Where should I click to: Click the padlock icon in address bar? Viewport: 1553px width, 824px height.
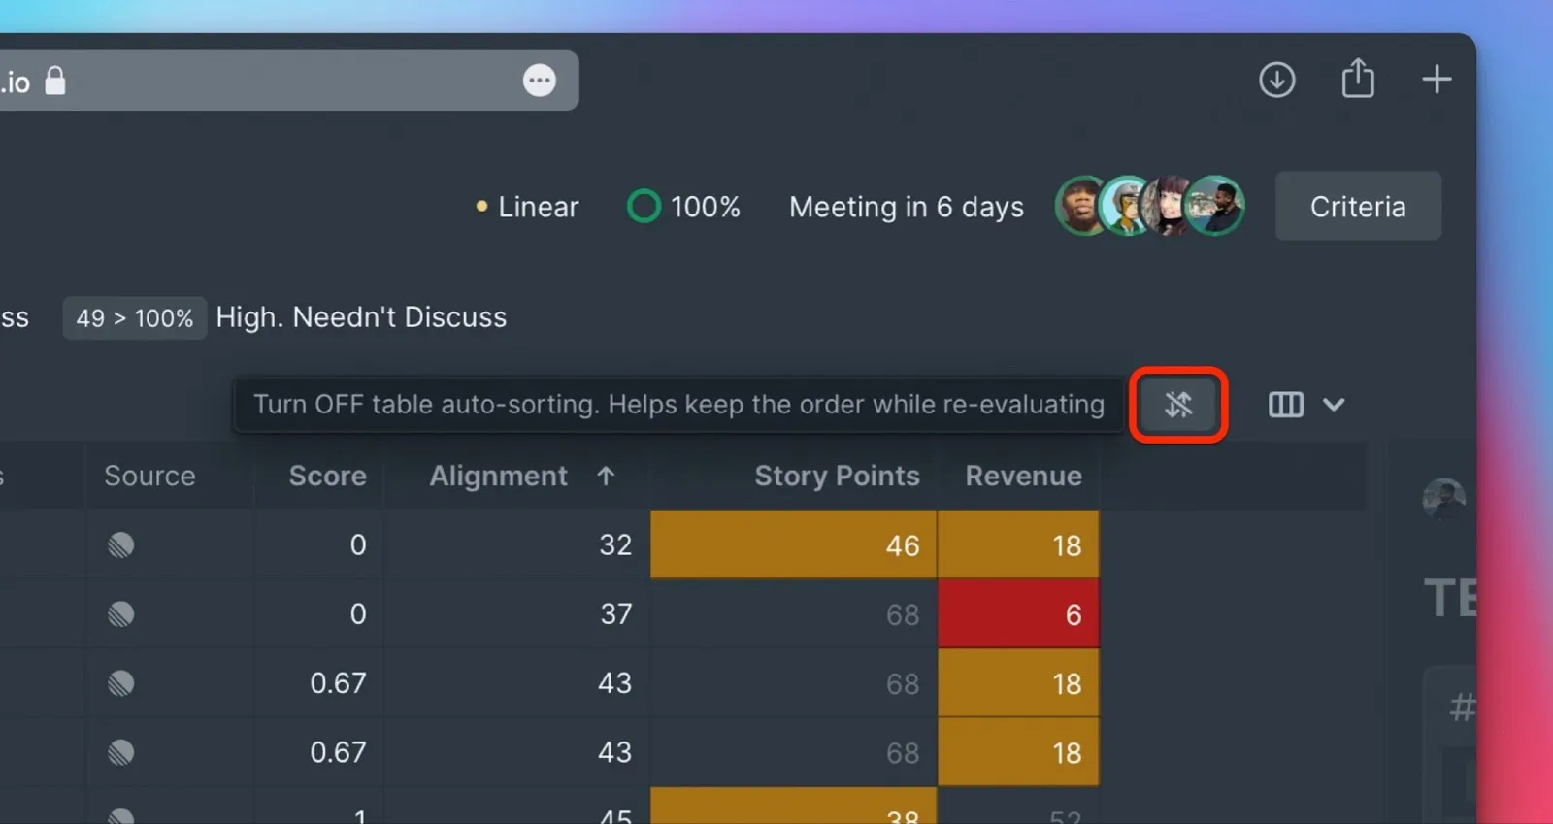pyautogui.click(x=55, y=82)
